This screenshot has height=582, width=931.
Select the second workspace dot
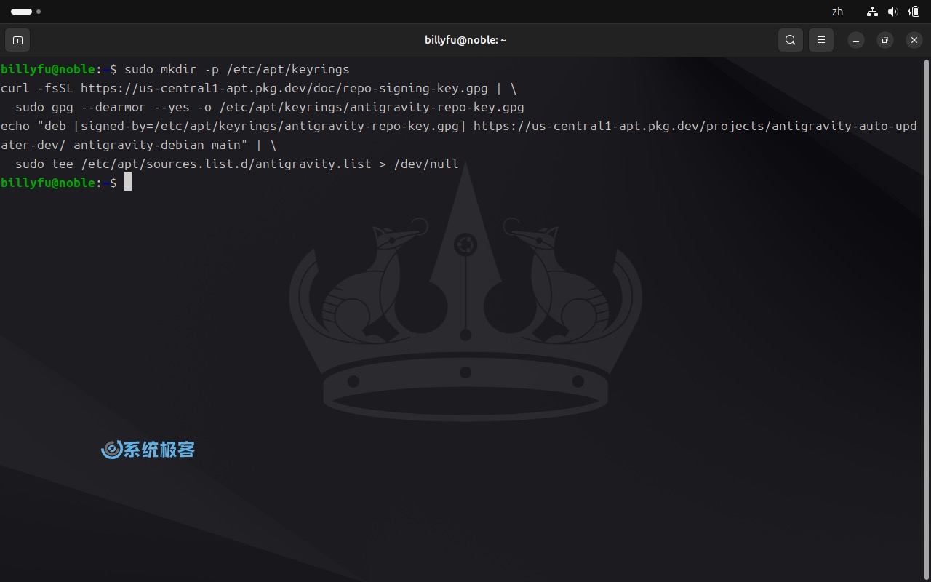[x=39, y=12]
